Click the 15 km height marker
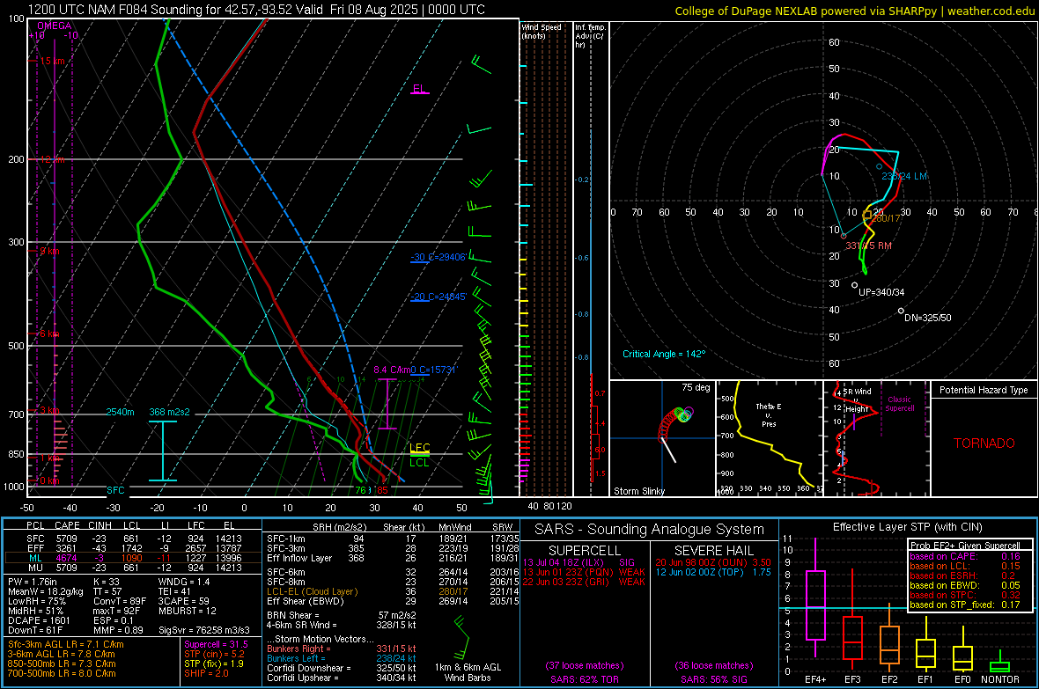The image size is (1039, 689). click(x=52, y=61)
